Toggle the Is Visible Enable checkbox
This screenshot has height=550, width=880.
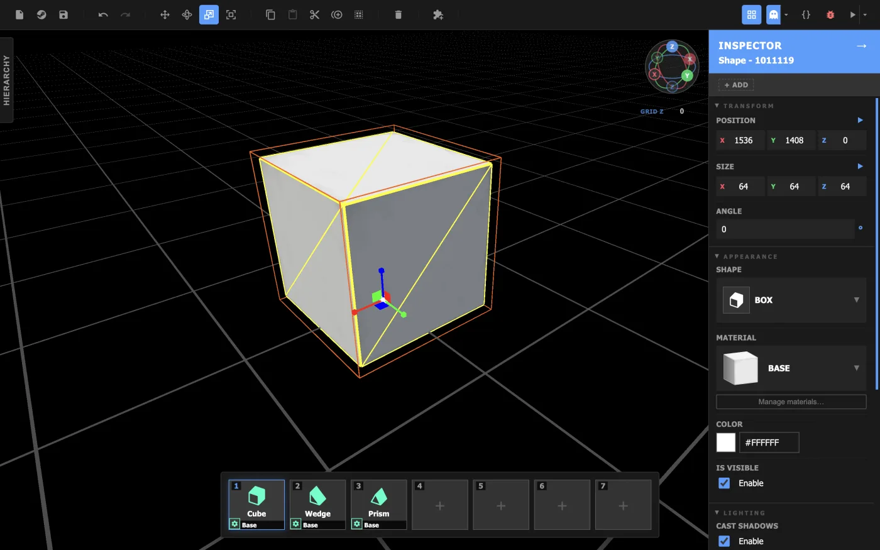[724, 483]
